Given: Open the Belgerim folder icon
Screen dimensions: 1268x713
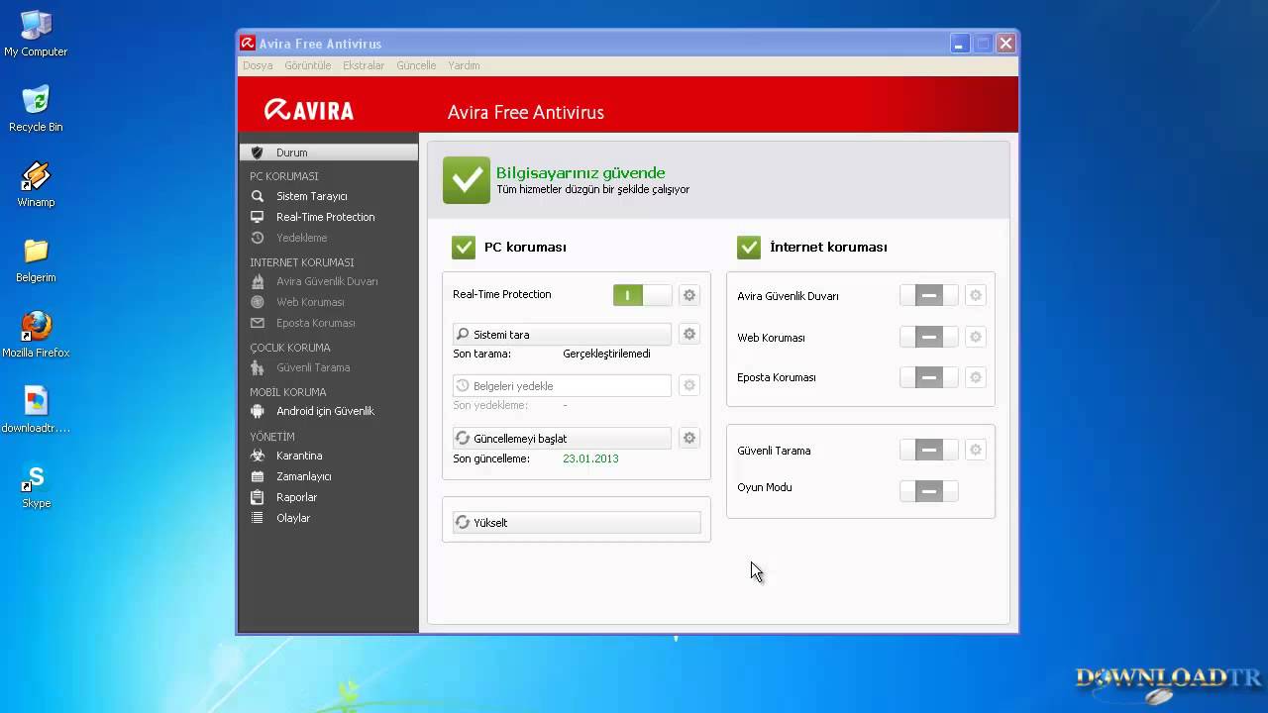Looking at the screenshot, I should tap(36, 259).
